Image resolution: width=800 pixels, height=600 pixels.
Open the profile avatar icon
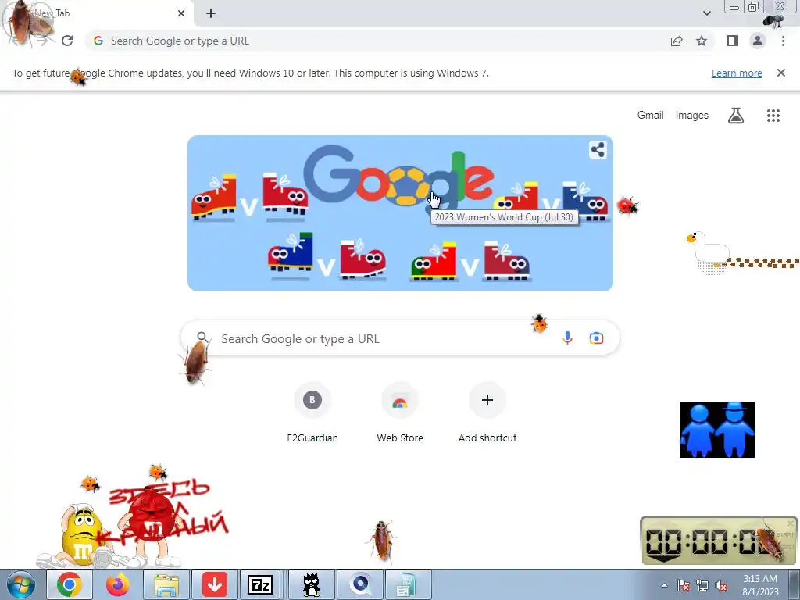[x=758, y=41]
